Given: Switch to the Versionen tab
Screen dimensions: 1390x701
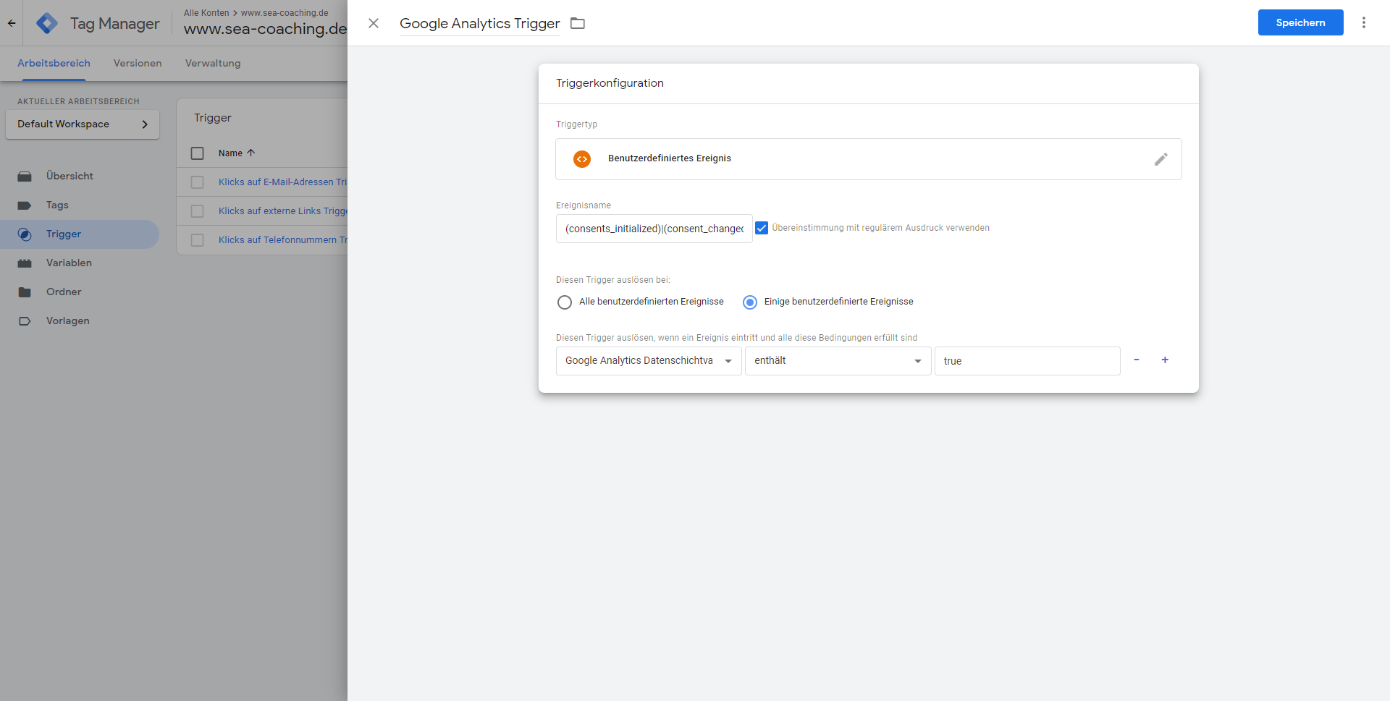Looking at the screenshot, I should click(x=138, y=64).
